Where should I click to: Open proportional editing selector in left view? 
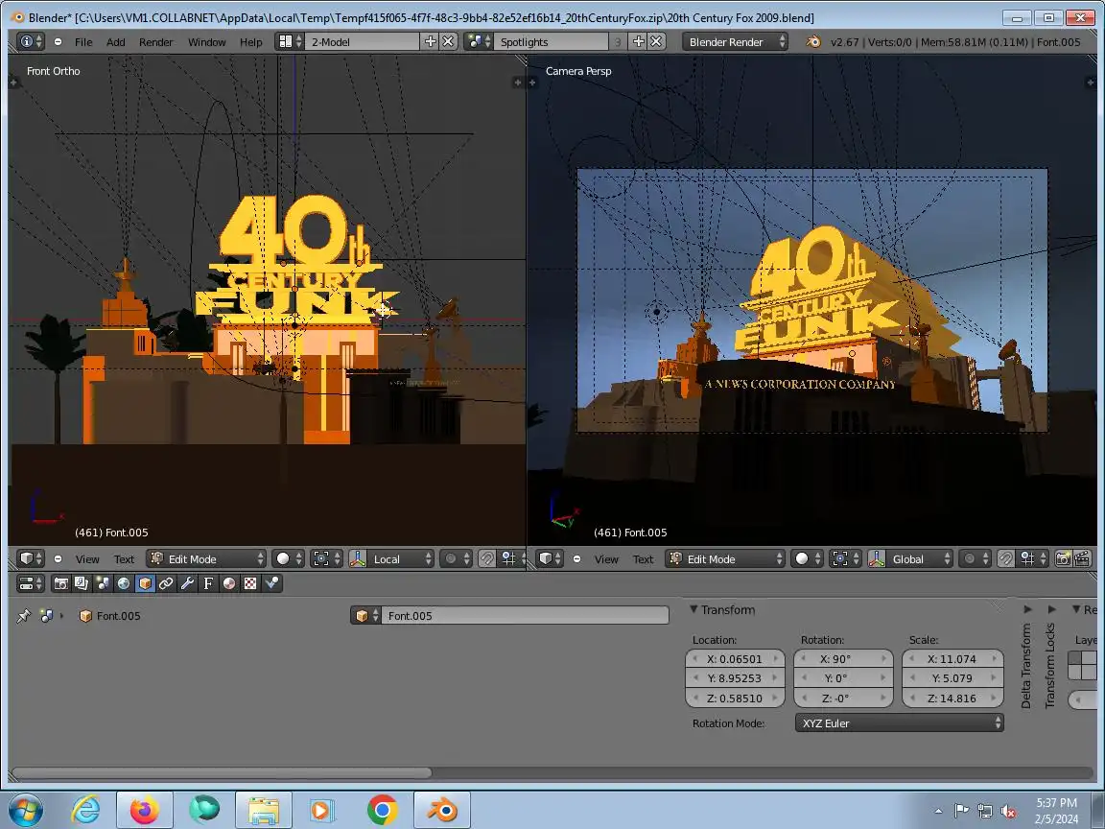tap(456, 559)
